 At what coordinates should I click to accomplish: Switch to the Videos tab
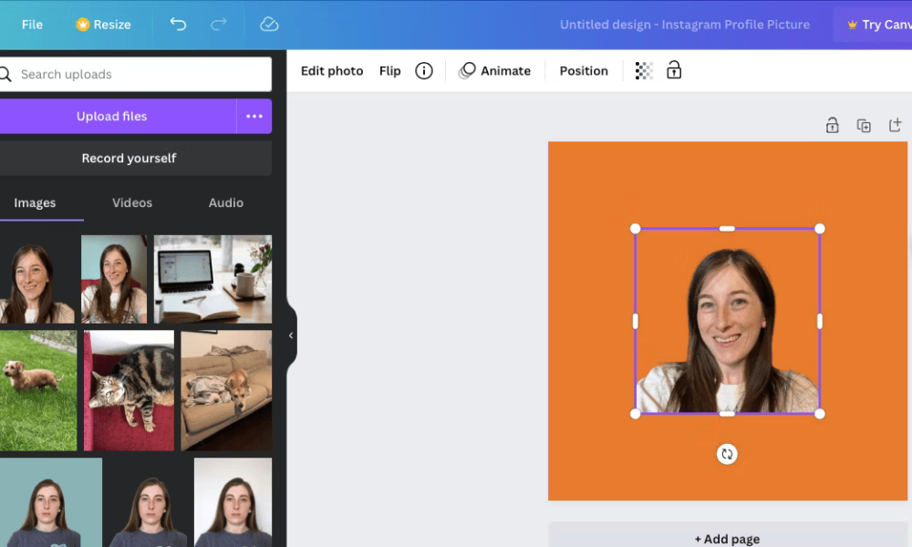click(x=132, y=203)
